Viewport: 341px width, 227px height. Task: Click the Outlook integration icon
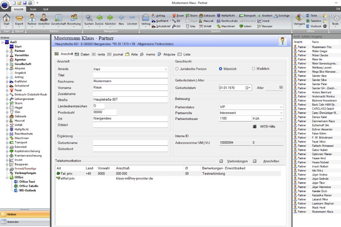(309, 26)
